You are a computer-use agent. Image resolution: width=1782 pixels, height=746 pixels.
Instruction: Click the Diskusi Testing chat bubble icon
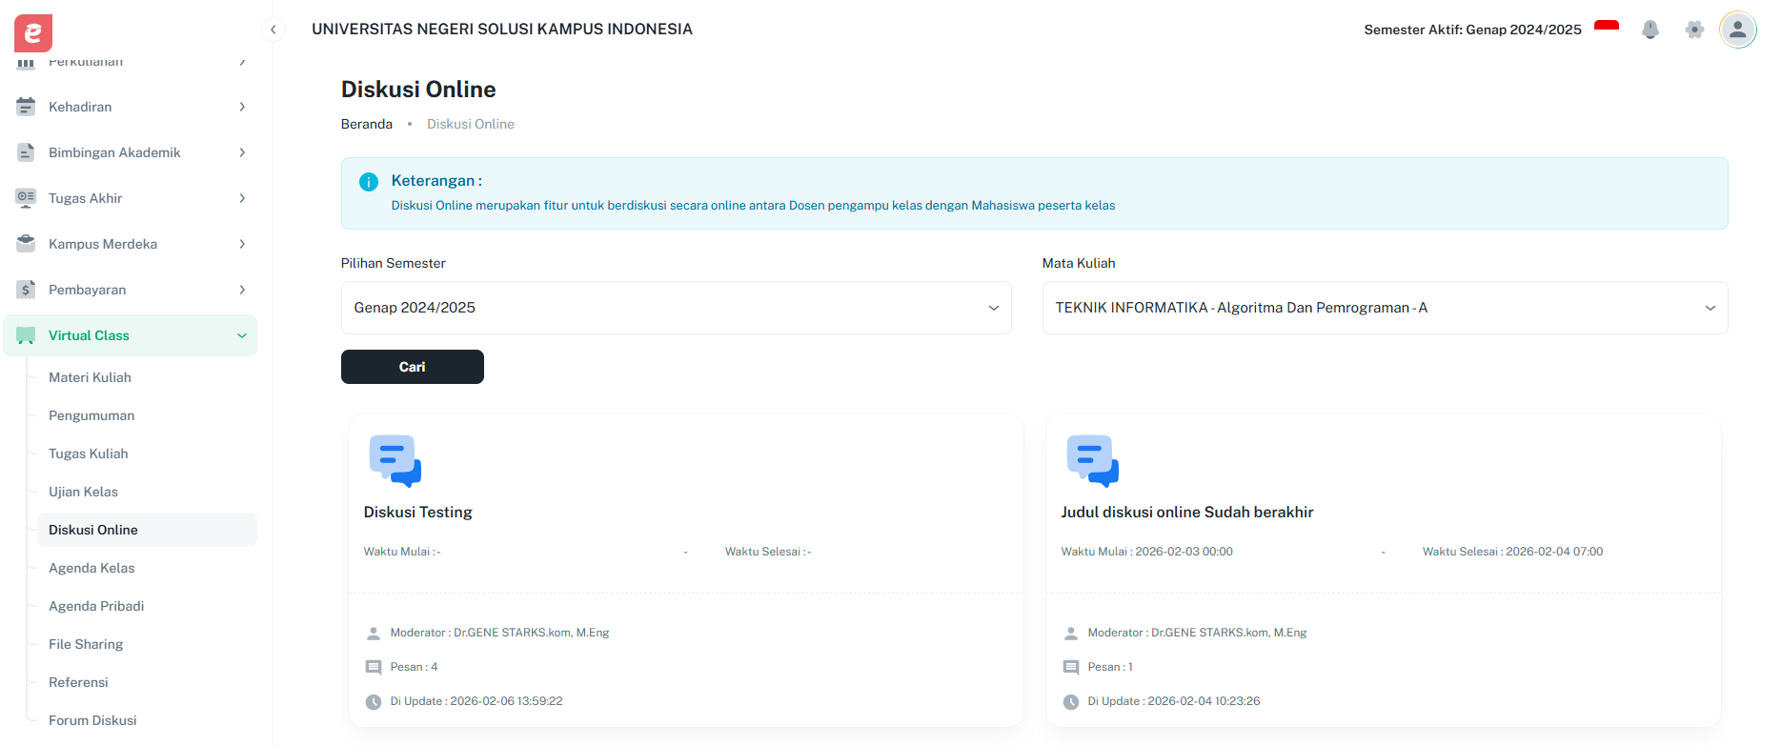[x=395, y=461]
